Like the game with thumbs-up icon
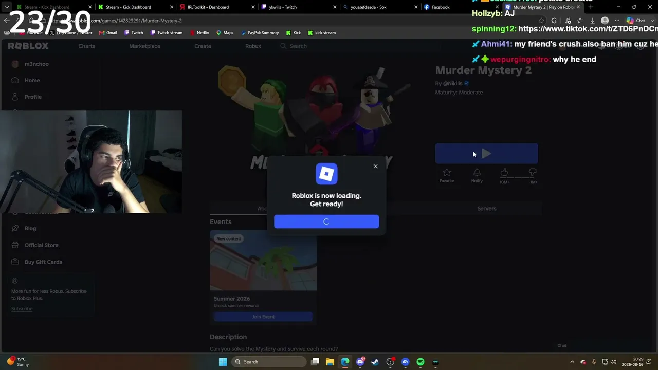 (504, 173)
